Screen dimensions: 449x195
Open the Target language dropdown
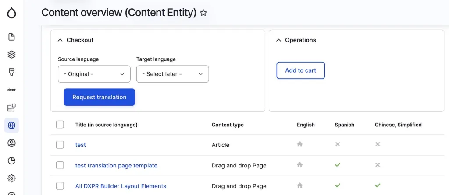point(172,74)
